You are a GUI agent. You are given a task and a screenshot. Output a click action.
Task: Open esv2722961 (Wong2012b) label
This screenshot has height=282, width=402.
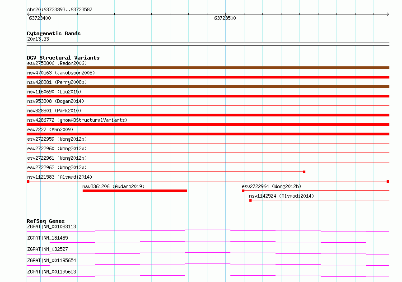57,158
